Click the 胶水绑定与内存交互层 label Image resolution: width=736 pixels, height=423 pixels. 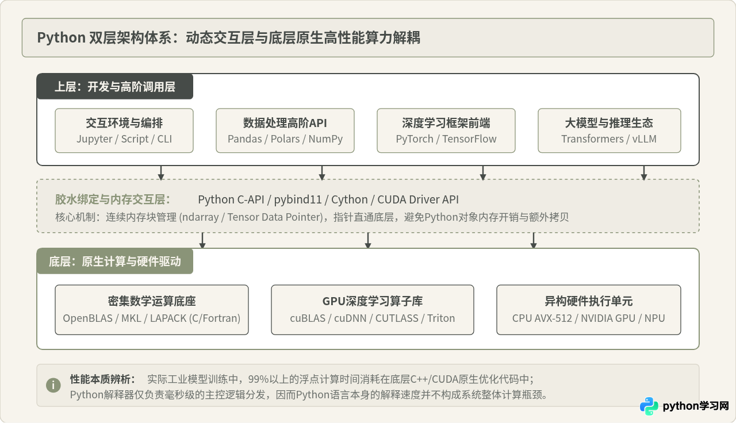(x=113, y=199)
